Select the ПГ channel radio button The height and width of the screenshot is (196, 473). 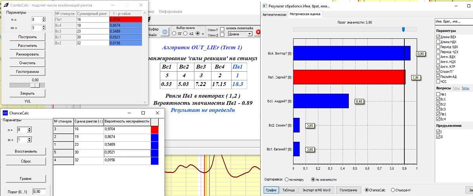pos(174,34)
